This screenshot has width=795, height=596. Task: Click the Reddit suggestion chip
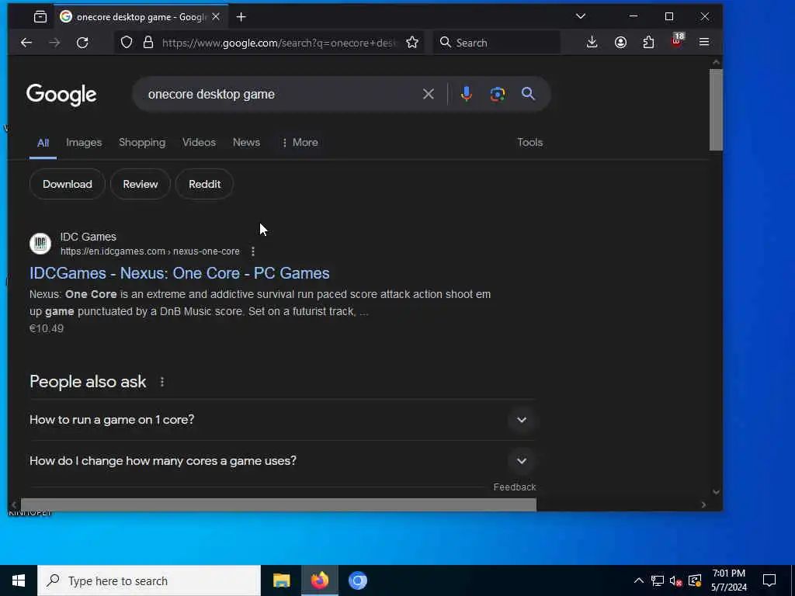point(204,184)
